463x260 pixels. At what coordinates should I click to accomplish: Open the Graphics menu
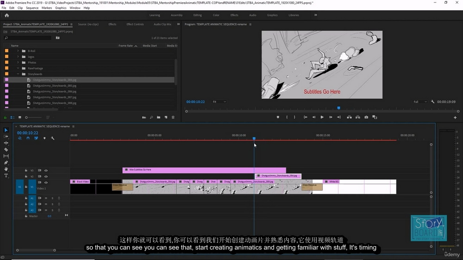tap(61, 8)
